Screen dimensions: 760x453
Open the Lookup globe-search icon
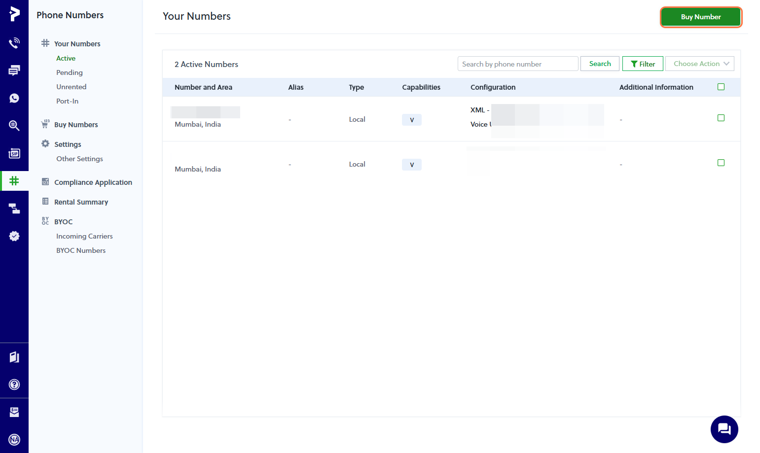click(x=14, y=126)
